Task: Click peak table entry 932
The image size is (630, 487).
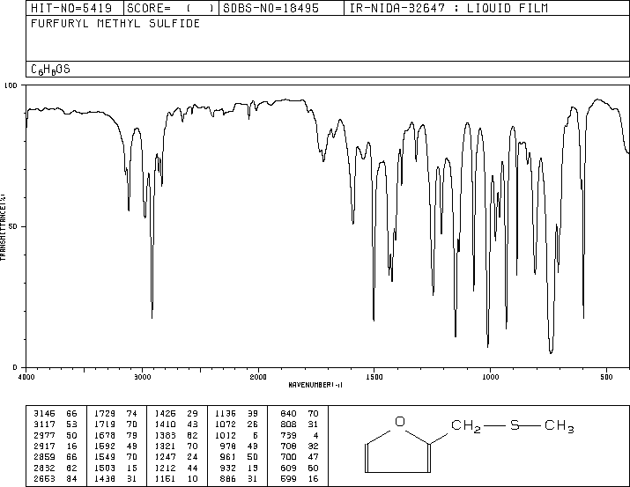Action: pos(228,468)
